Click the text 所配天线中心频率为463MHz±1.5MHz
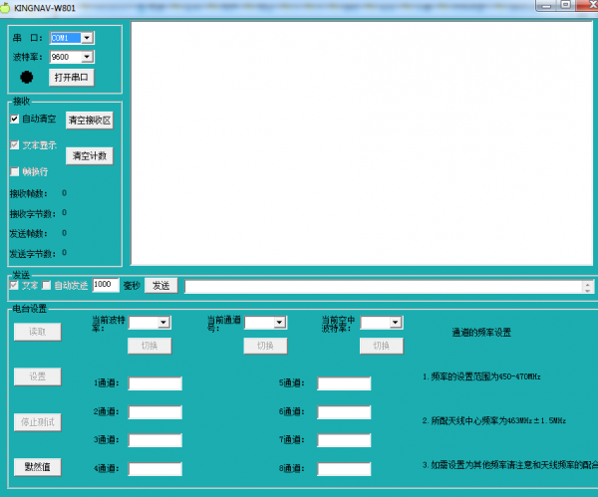 click(x=498, y=420)
